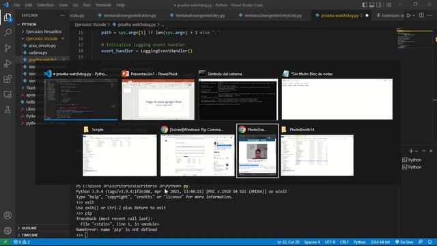Open the Terminal menu

(103, 5)
